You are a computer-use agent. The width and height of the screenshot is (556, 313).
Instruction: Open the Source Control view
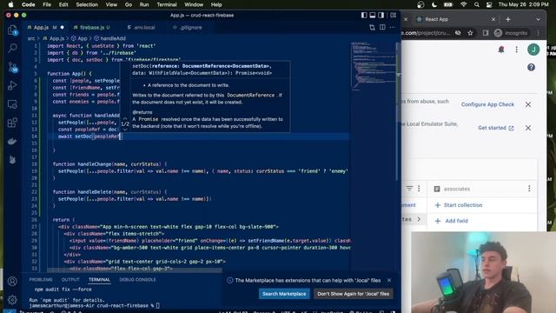tap(13, 67)
